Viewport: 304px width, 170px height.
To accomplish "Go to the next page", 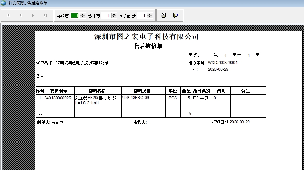I will coord(33,15).
